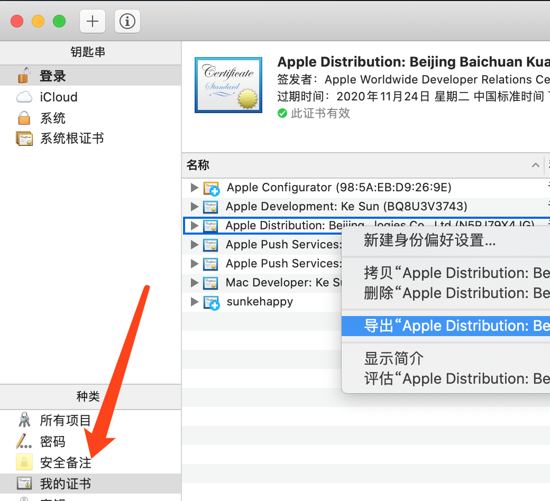Select Apple Development: Ke Sun (BQ8U3V3743)
Image resolution: width=550 pixels, height=501 pixels.
pos(366,207)
